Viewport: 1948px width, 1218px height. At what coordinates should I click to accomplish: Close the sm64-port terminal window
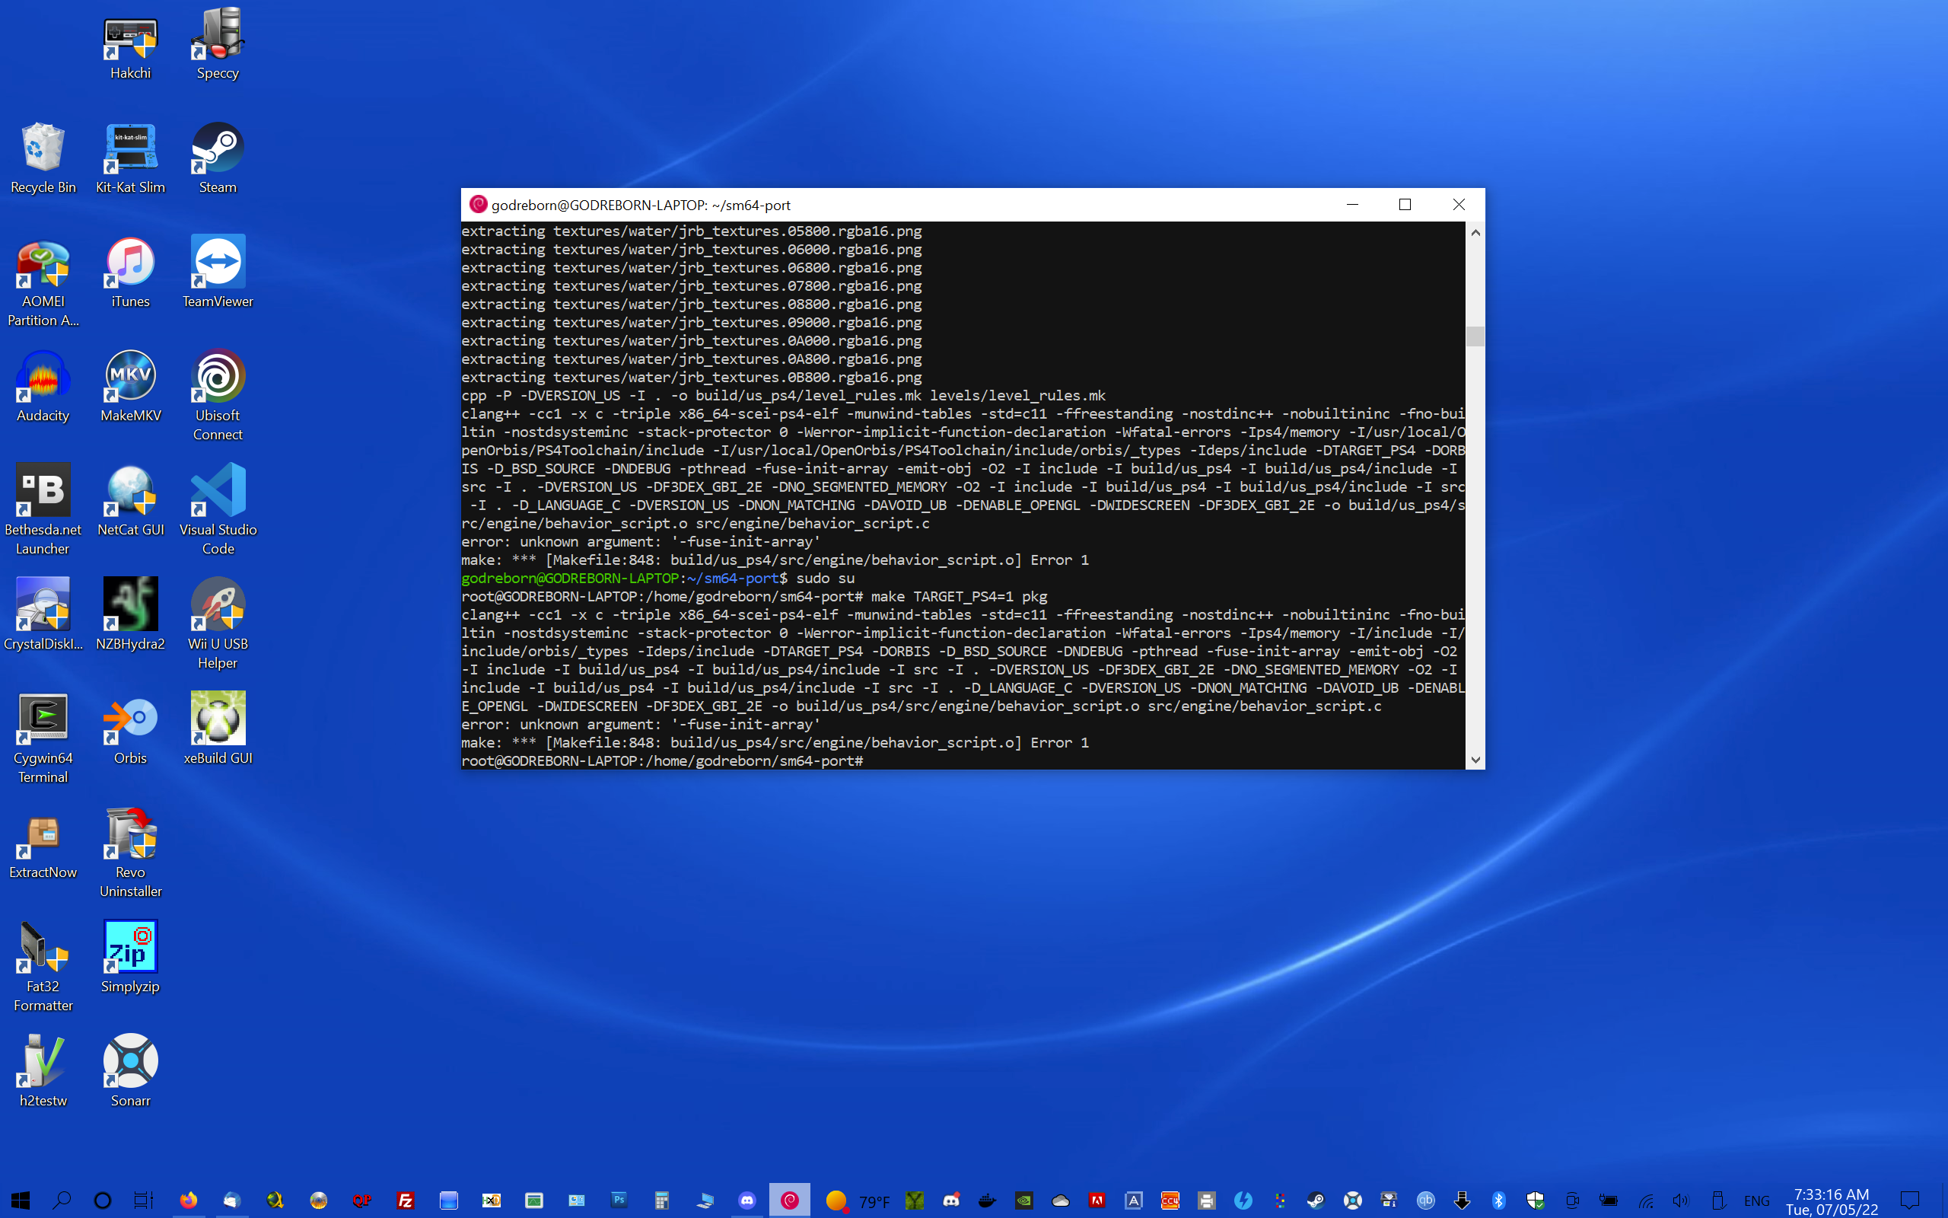click(1459, 205)
